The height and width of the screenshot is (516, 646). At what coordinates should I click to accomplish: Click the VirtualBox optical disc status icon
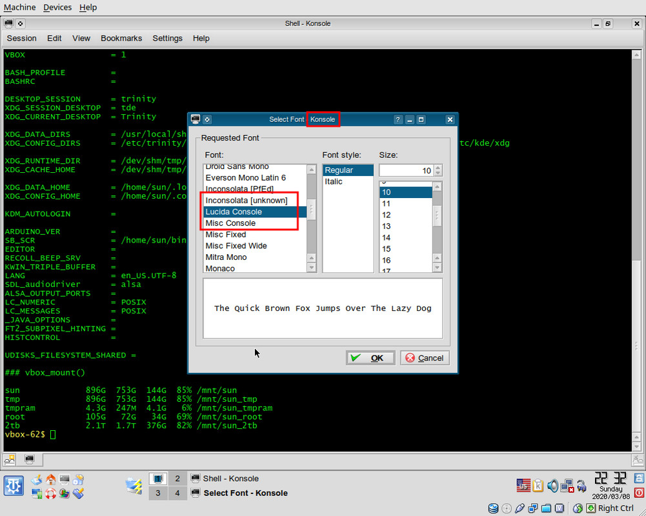pos(507,508)
